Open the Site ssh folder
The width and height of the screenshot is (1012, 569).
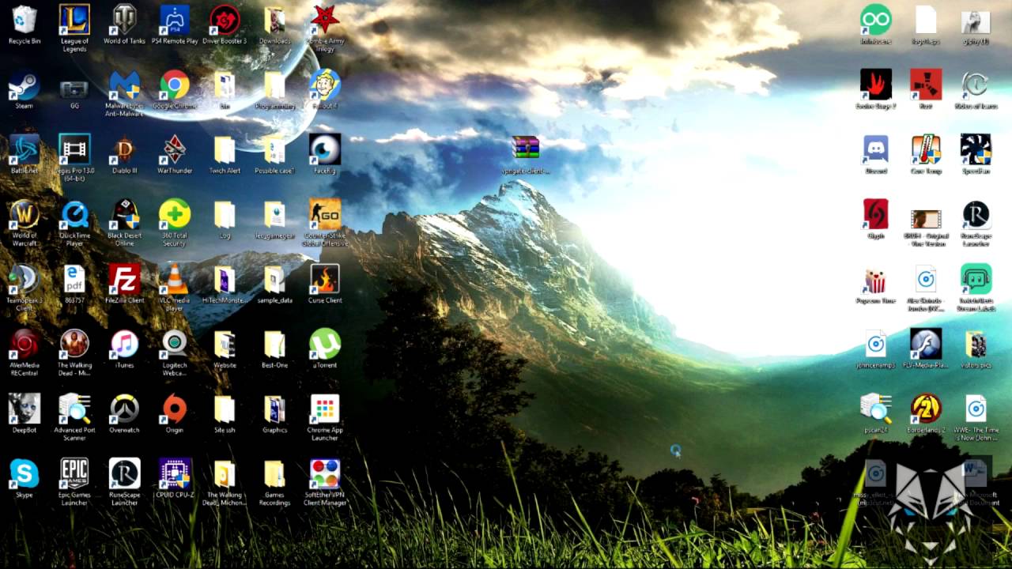225,409
